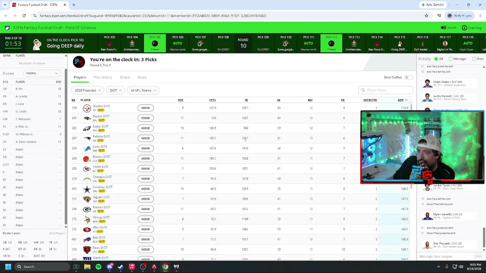Click the Vikings team logo icon

click(x=87, y=219)
